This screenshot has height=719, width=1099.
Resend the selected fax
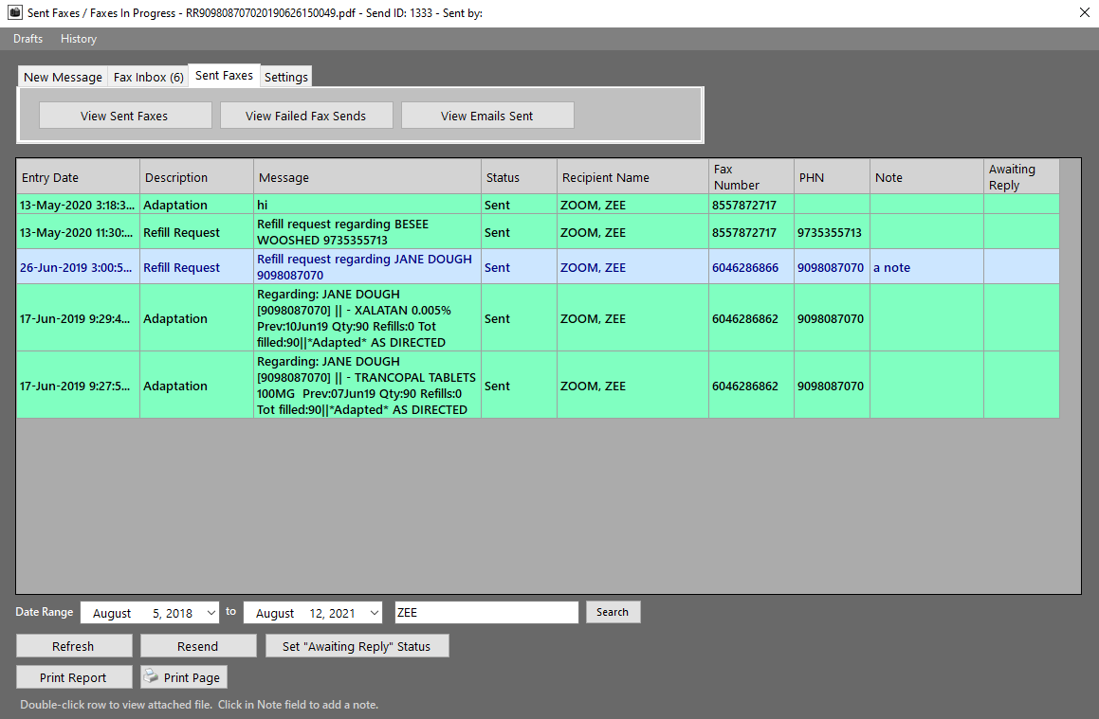click(x=197, y=646)
